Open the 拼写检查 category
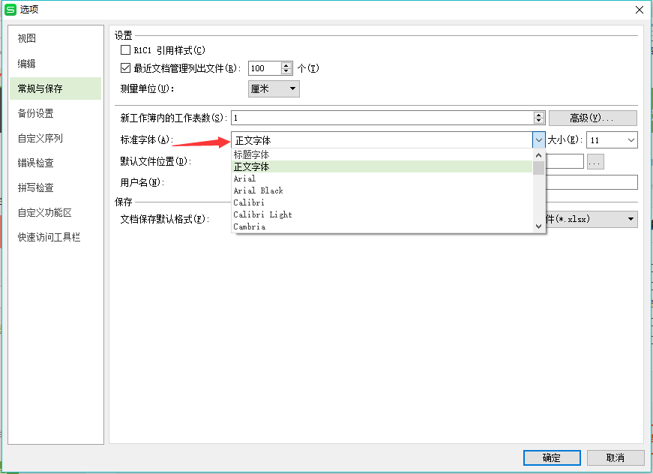This screenshot has height=474, width=653. (55, 187)
